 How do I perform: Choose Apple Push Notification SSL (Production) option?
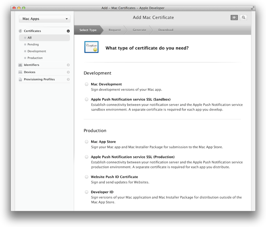point(86,157)
